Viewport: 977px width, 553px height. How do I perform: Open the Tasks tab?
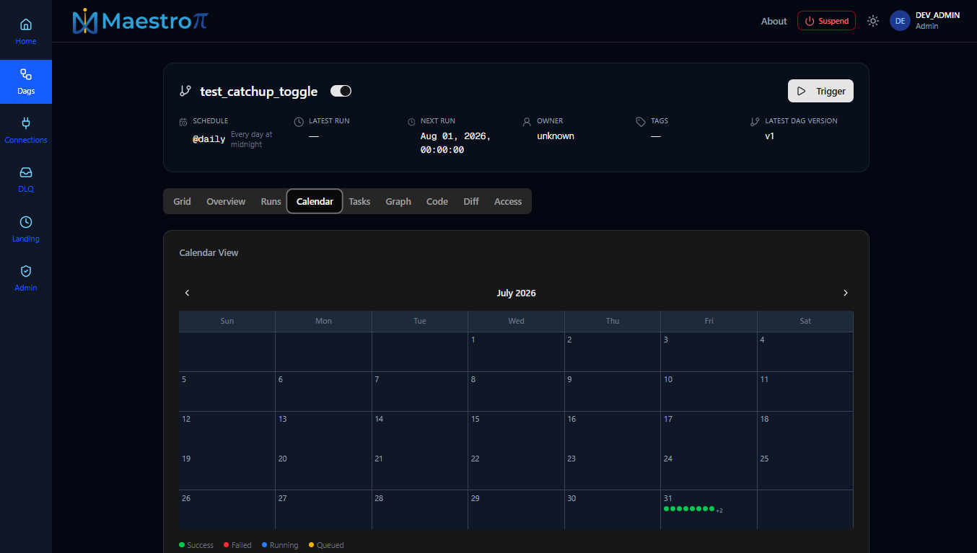[359, 201]
